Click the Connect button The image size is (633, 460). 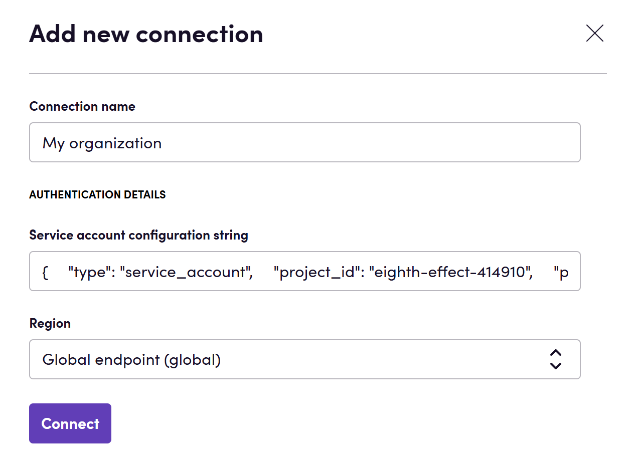click(x=70, y=423)
